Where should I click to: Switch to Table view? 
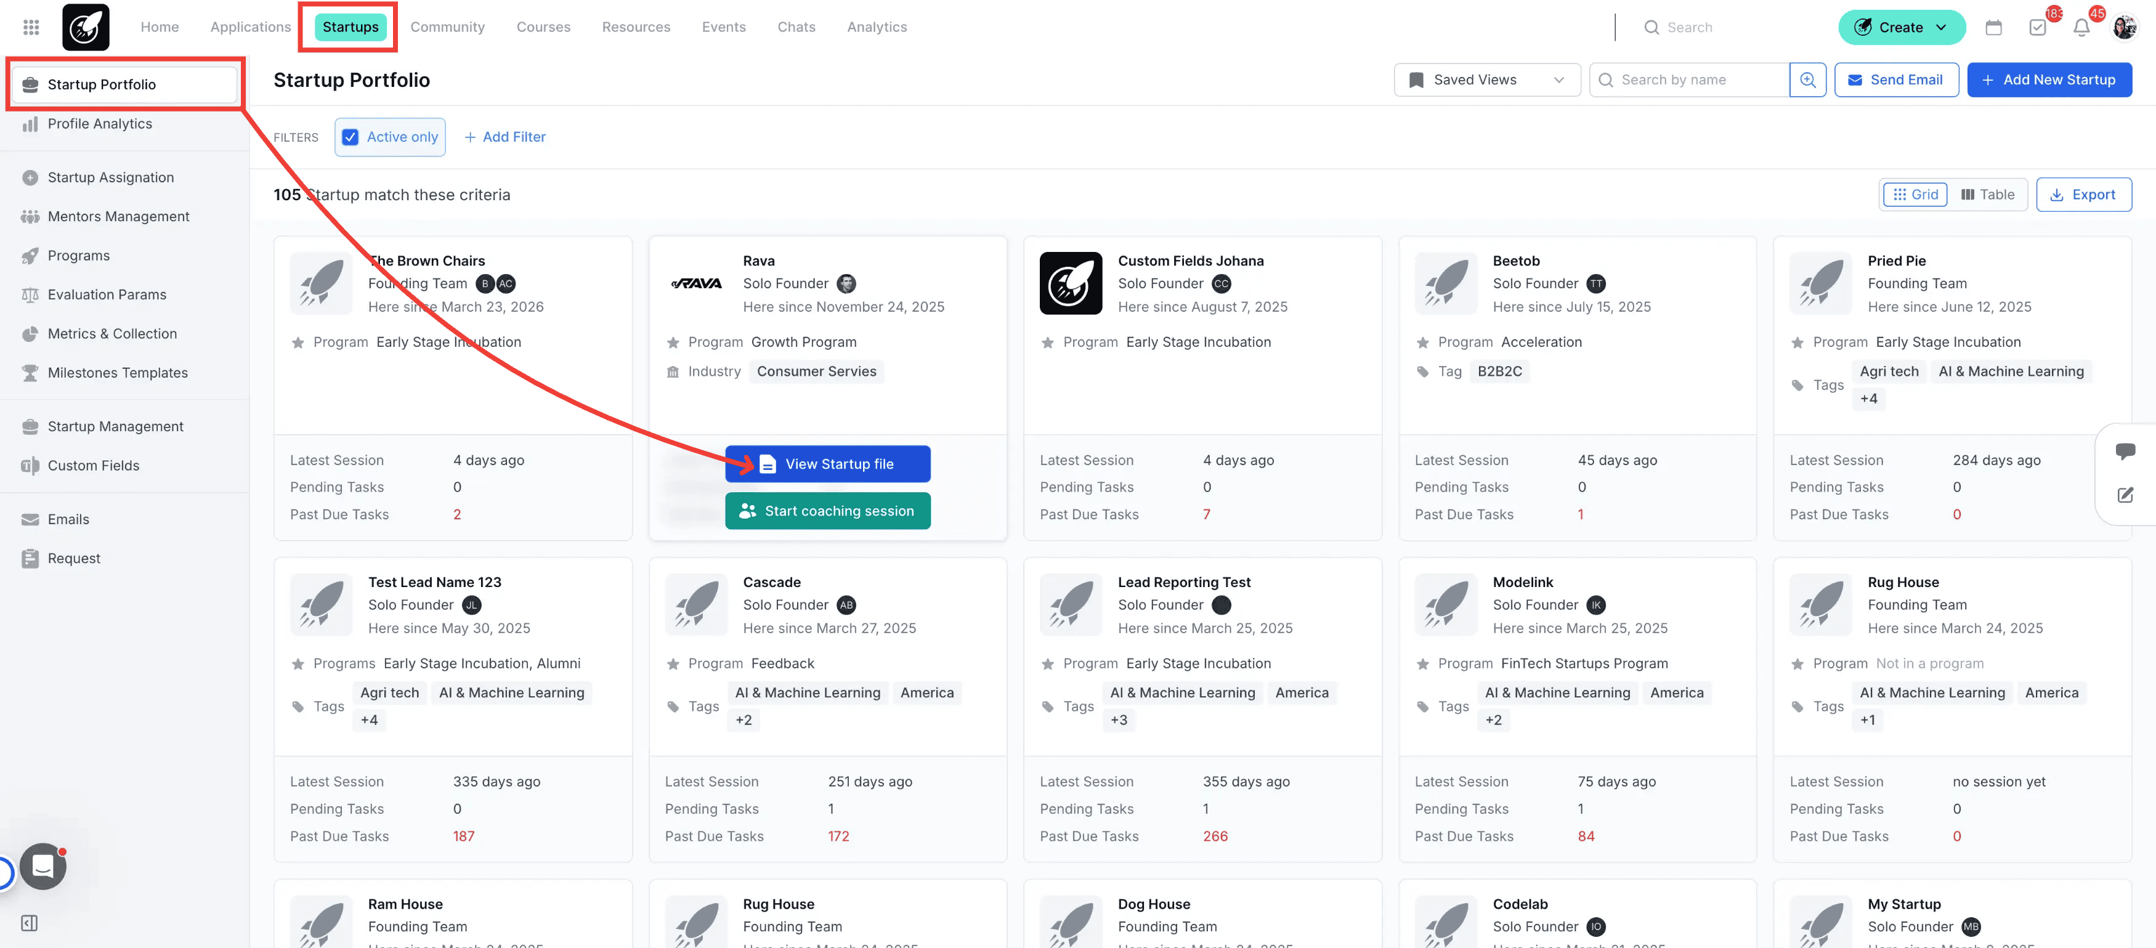tap(1987, 195)
